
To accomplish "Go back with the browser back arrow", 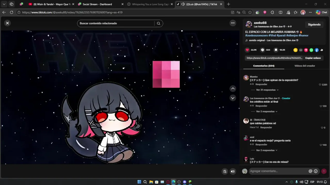I will tap(4, 12).
